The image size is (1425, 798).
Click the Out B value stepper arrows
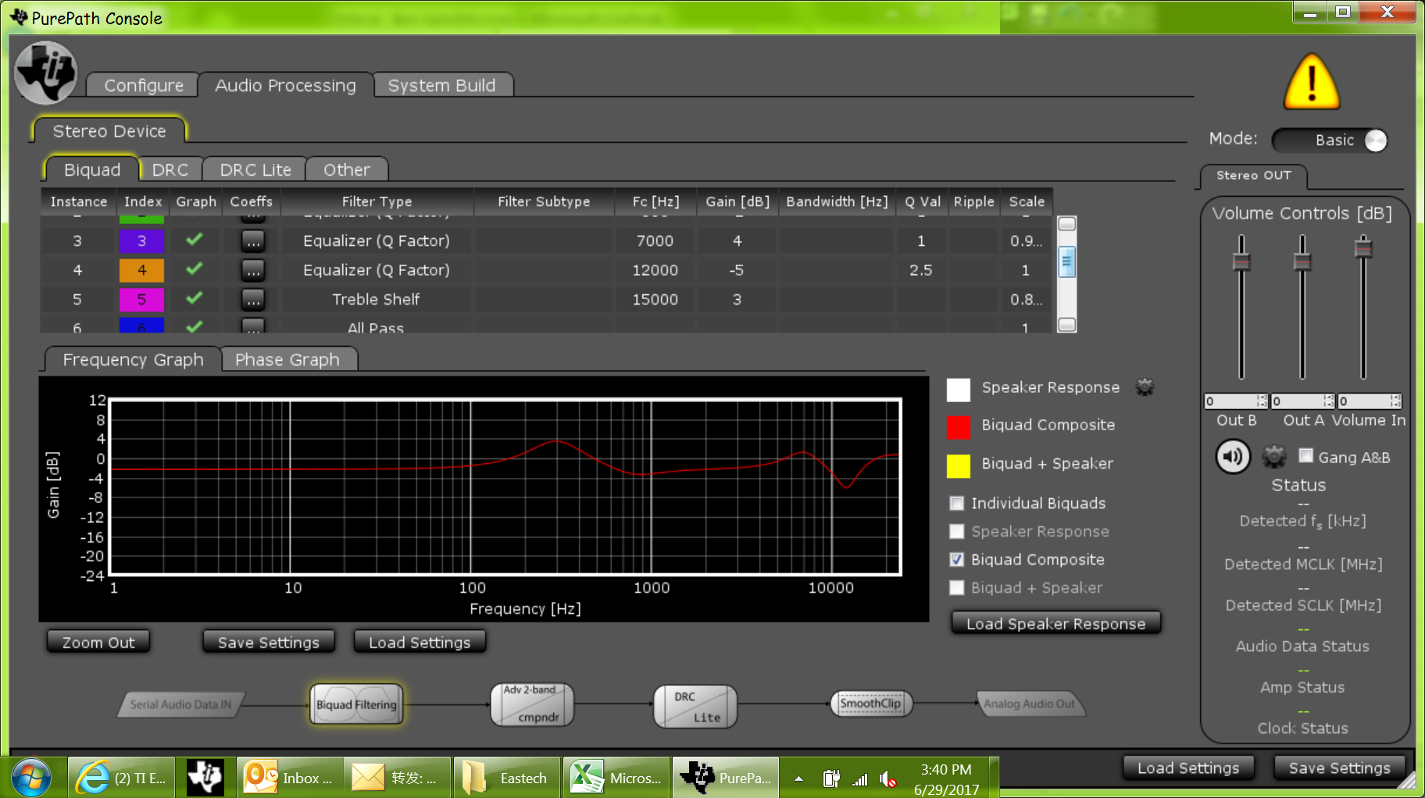[1262, 401]
